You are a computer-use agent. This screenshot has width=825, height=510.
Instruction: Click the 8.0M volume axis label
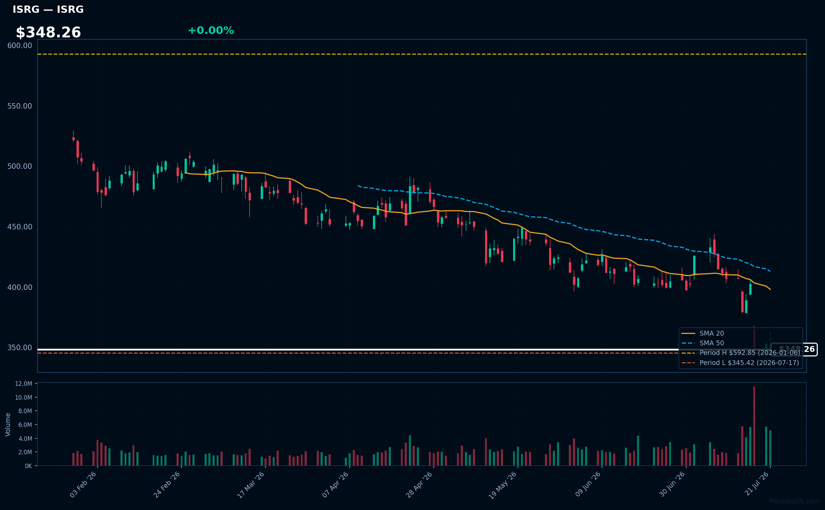pyautogui.click(x=25, y=411)
